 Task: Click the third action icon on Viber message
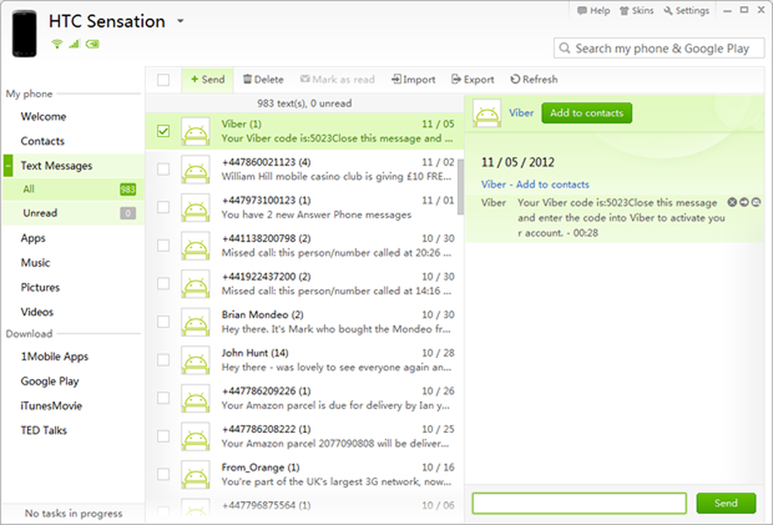click(756, 202)
